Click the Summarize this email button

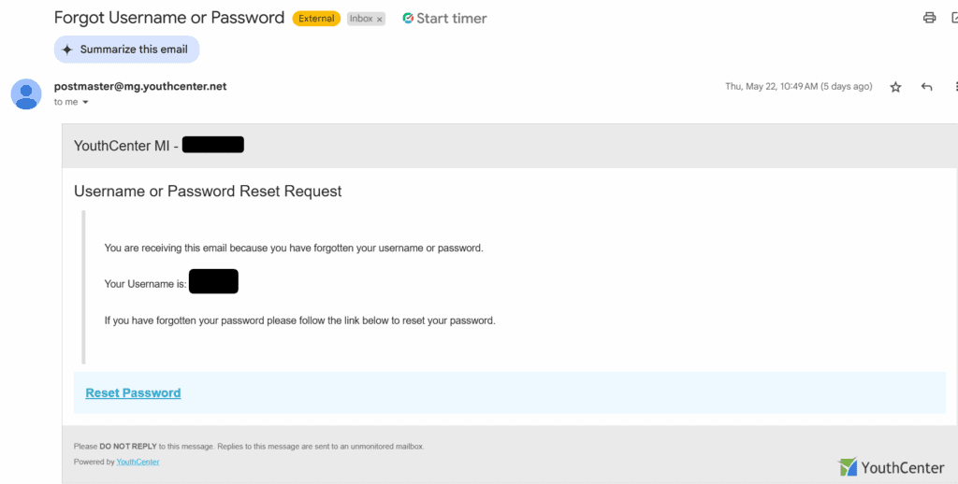[127, 50]
